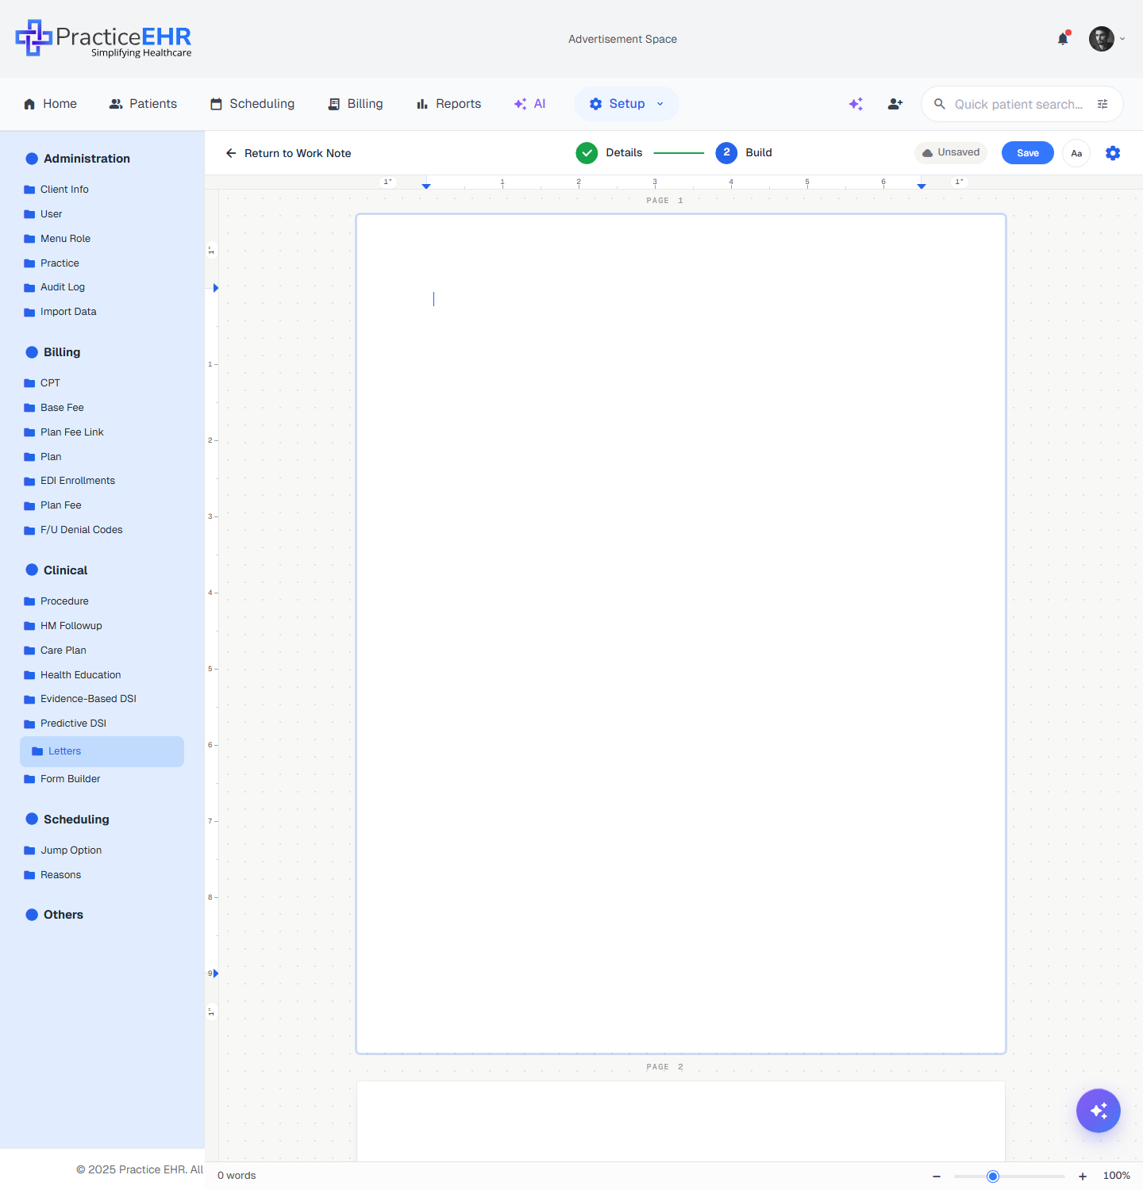
Task: Open Audit Log in sidebar
Action: coord(63,287)
